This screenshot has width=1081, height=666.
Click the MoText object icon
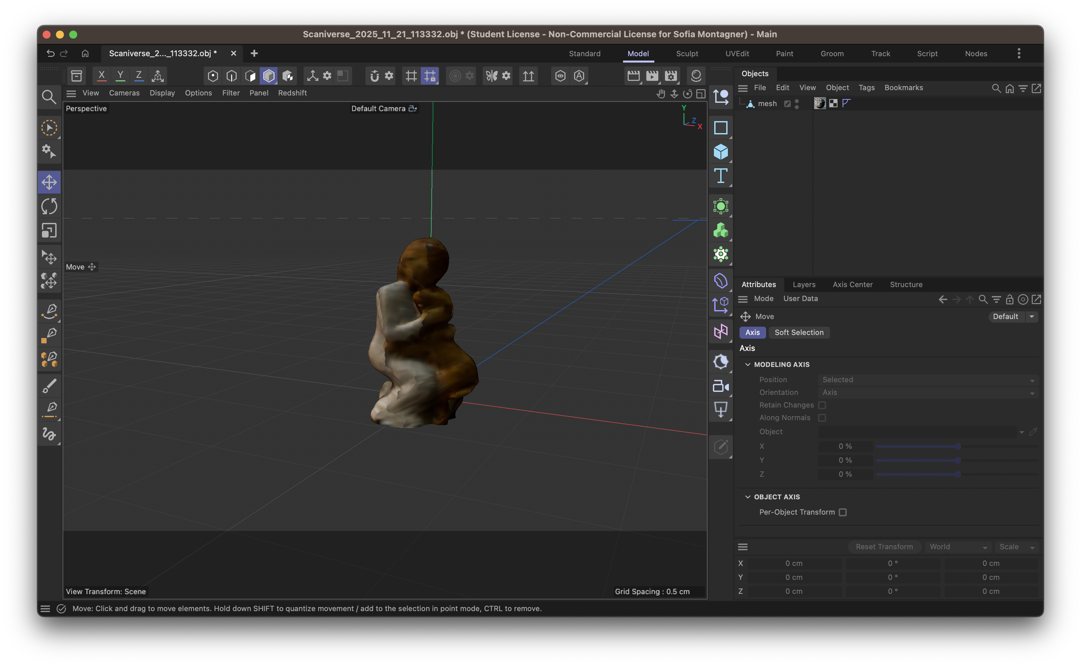coord(721,176)
